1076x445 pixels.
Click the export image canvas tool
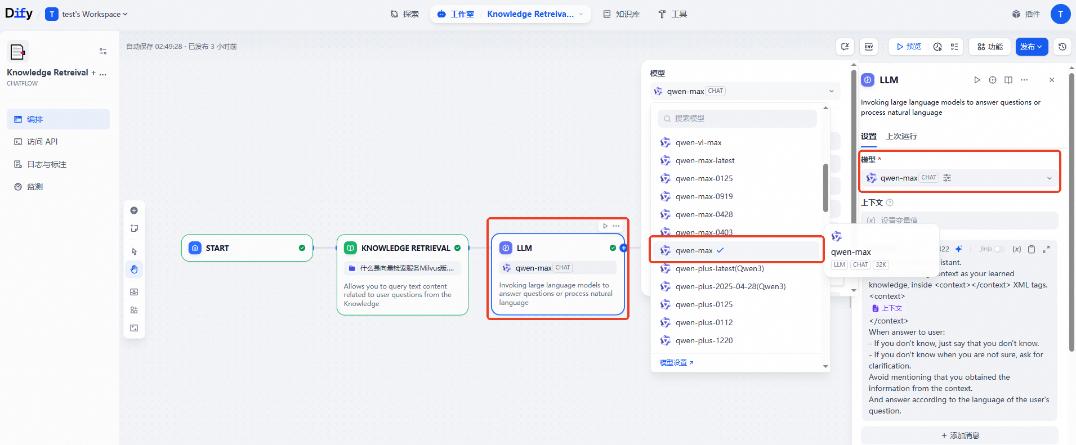[134, 292]
